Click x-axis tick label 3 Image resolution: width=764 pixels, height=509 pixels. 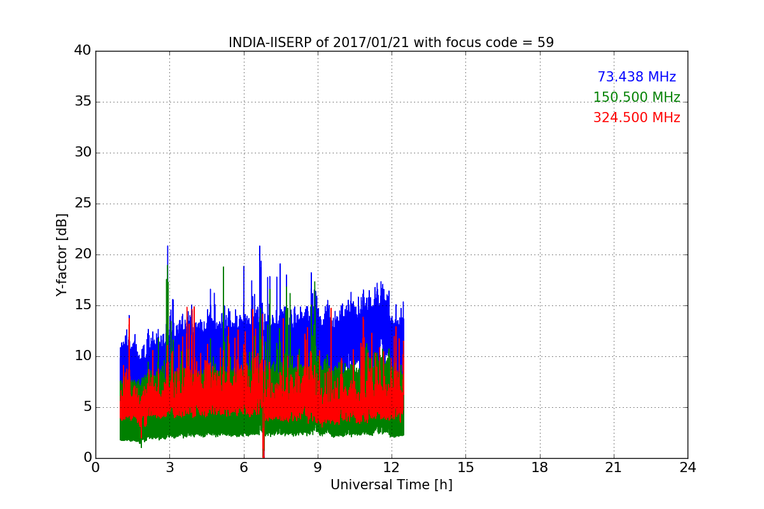(x=169, y=467)
